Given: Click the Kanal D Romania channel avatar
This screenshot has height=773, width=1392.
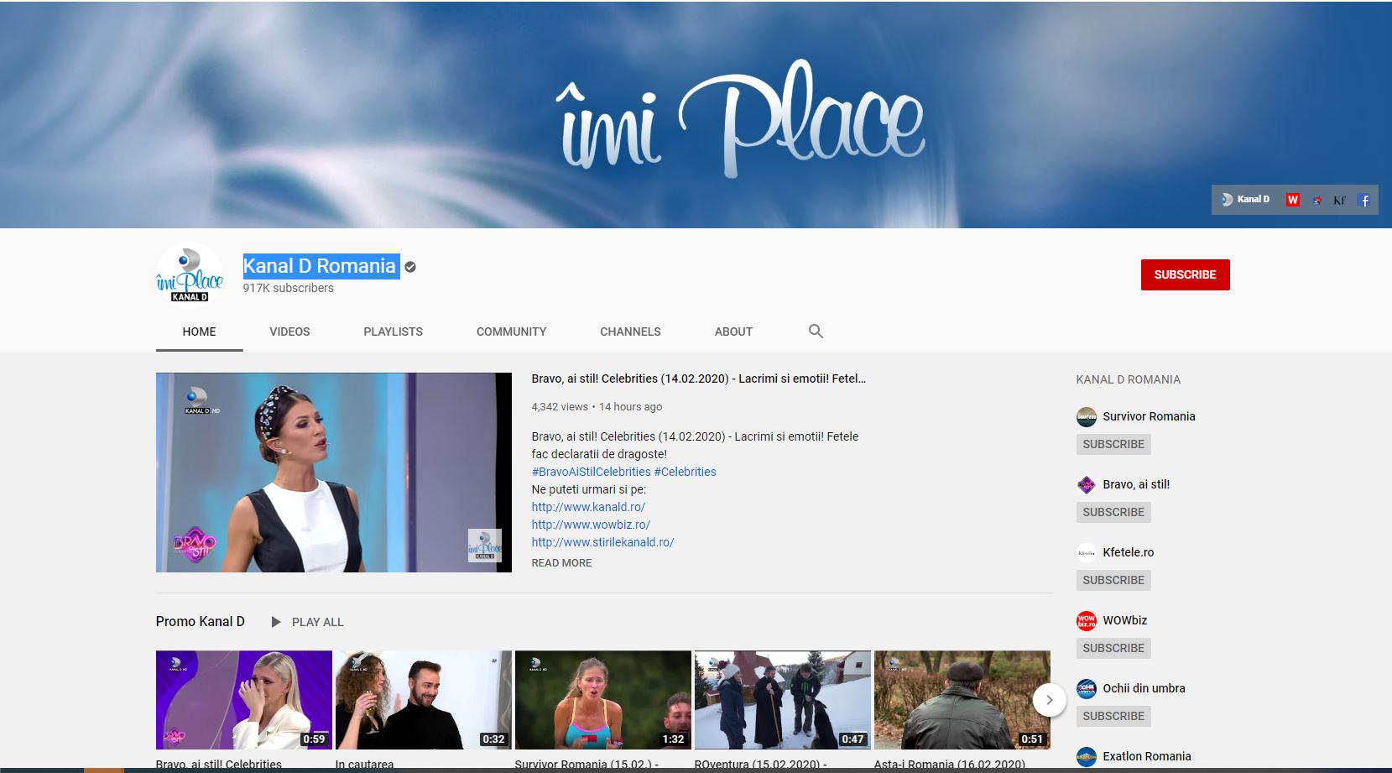Looking at the screenshot, I should (x=190, y=275).
